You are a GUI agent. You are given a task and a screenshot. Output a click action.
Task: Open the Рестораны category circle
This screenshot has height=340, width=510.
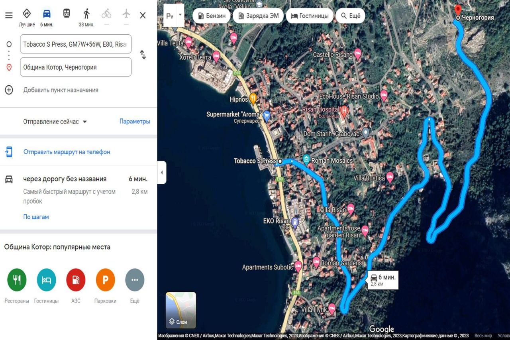17,279
